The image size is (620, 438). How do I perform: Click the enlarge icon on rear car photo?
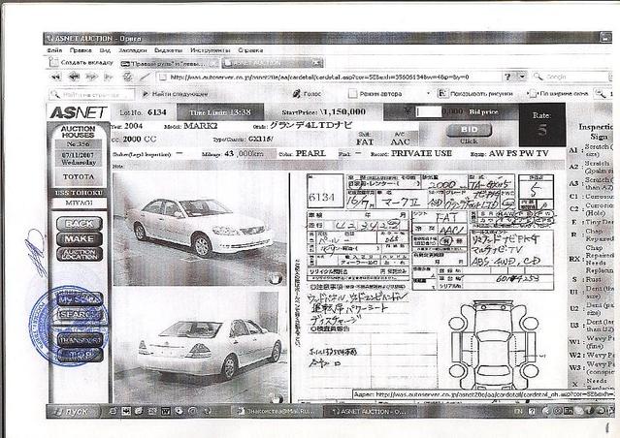[277, 397]
